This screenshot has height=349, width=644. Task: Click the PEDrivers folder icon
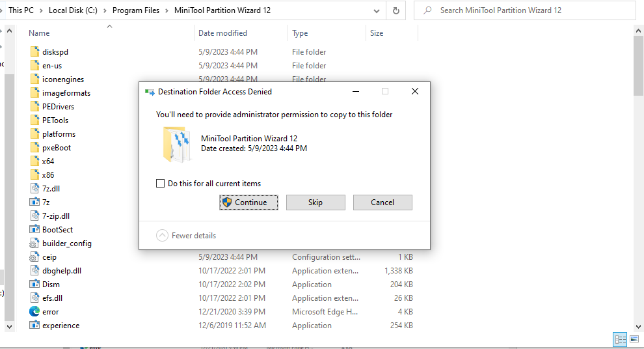coord(35,107)
